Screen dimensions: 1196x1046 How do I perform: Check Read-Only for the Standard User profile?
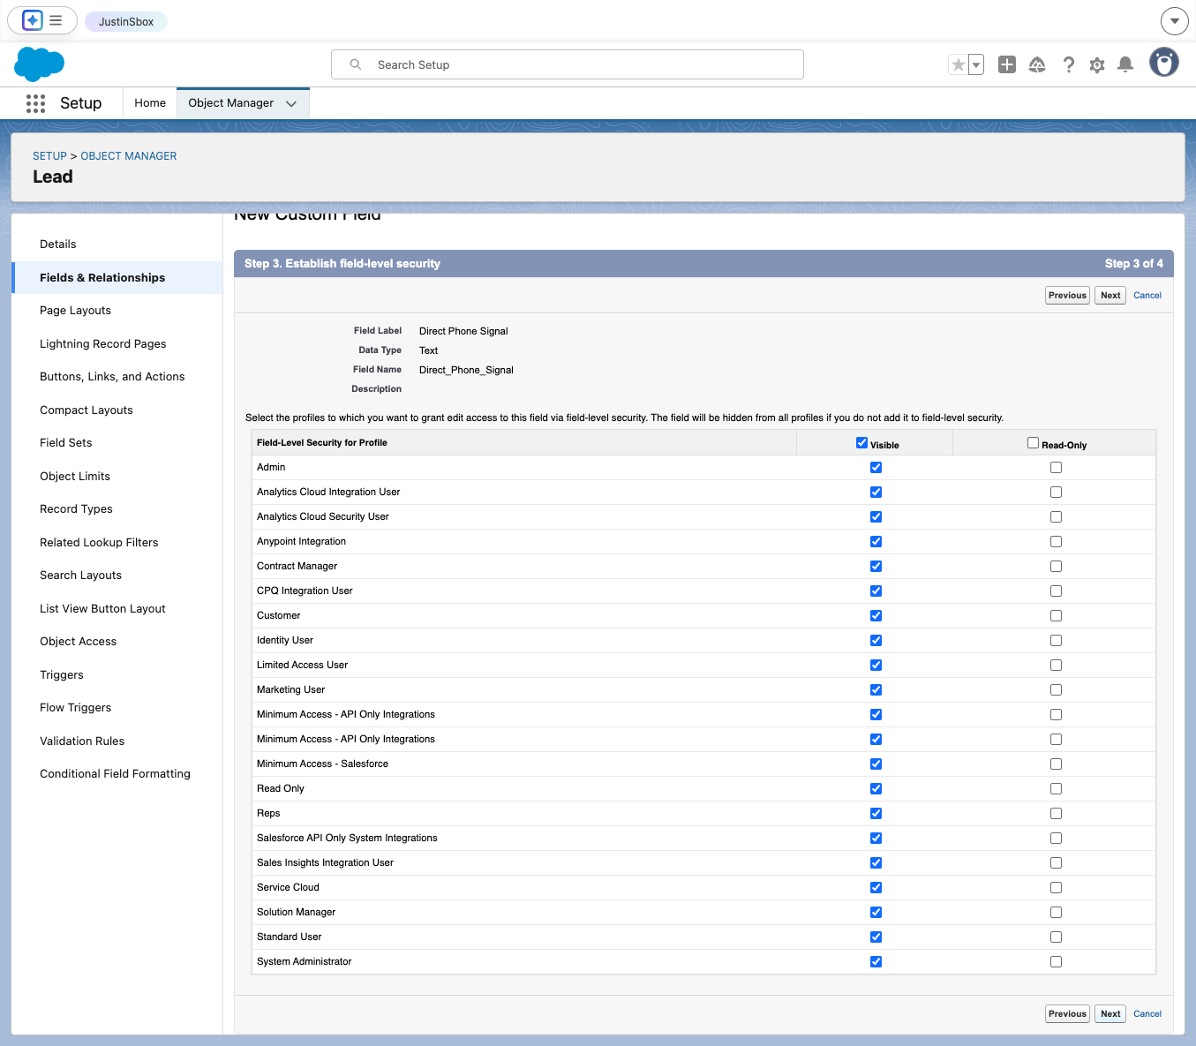(1056, 937)
